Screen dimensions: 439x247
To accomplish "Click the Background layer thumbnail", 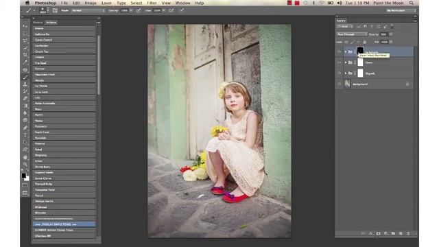I will [348, 84].
